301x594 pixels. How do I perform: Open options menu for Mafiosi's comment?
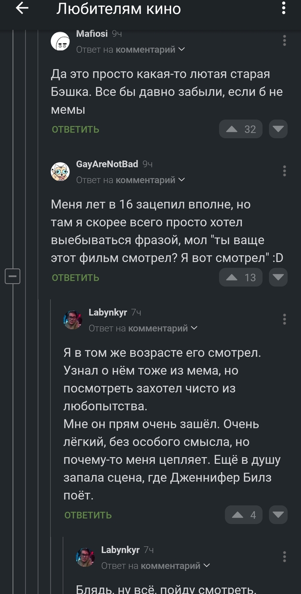pyautogui.click(x=284, y=41)
